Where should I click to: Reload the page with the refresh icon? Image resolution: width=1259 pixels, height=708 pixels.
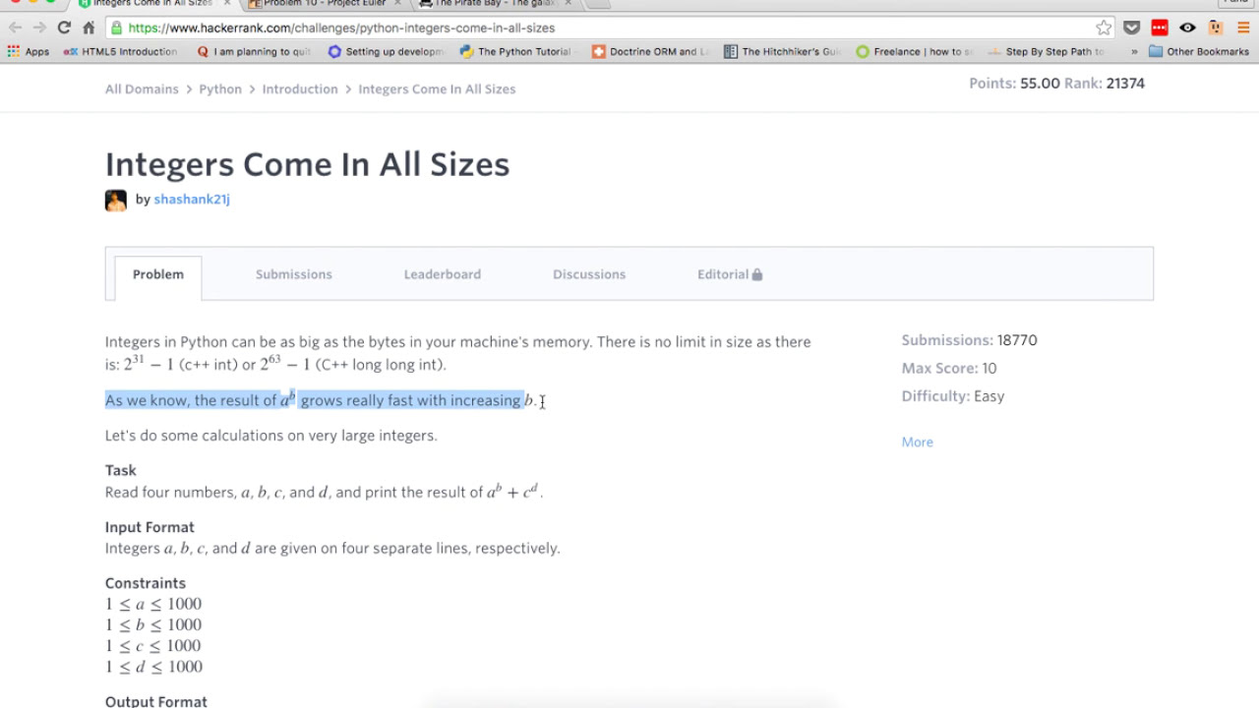[64, 28]
